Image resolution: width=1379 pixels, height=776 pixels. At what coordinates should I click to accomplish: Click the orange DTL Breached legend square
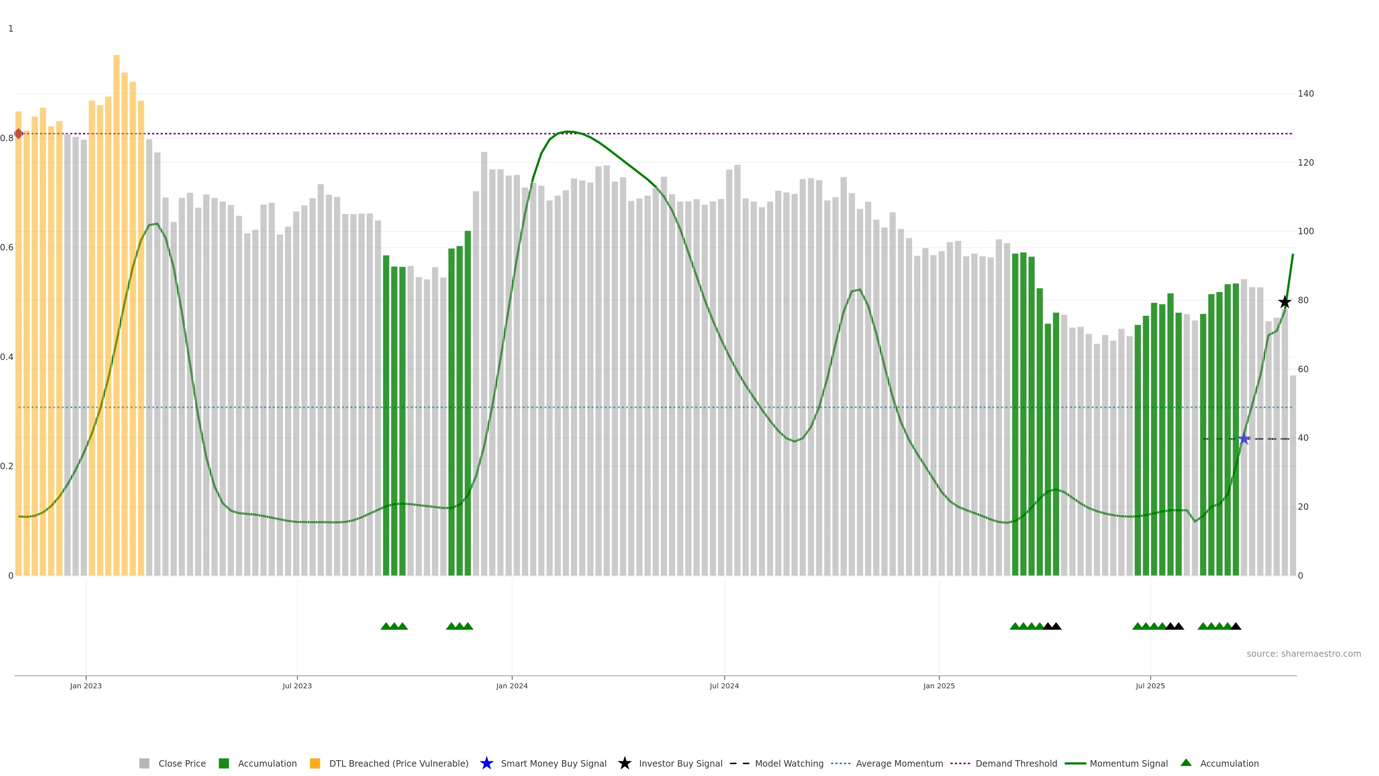pyautogui.click(x=315, y=763)
